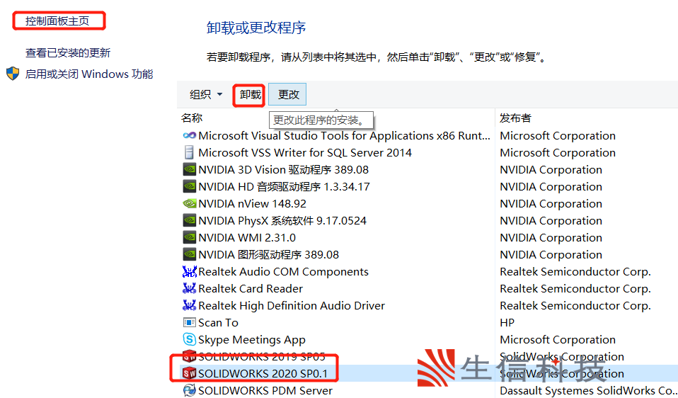Click the SOLIDWORKS 2019 SP05 icon

[x=190, y=356]
